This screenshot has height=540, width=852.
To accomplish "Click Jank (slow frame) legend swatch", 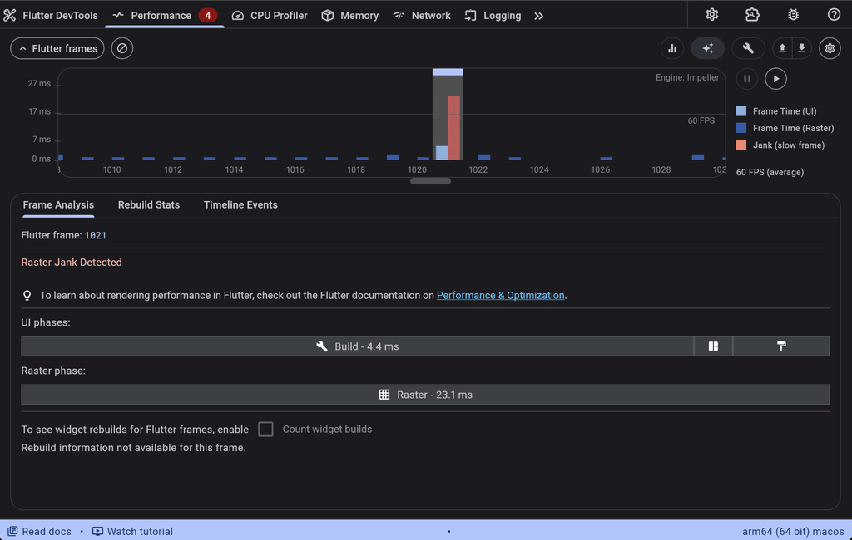I will point(741,145).
